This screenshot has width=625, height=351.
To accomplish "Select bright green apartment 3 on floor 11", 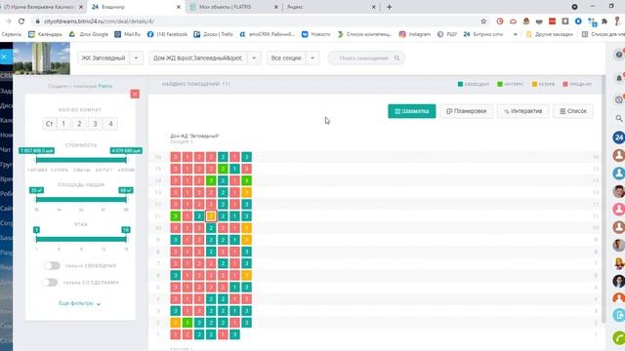I will coord(176,216).
